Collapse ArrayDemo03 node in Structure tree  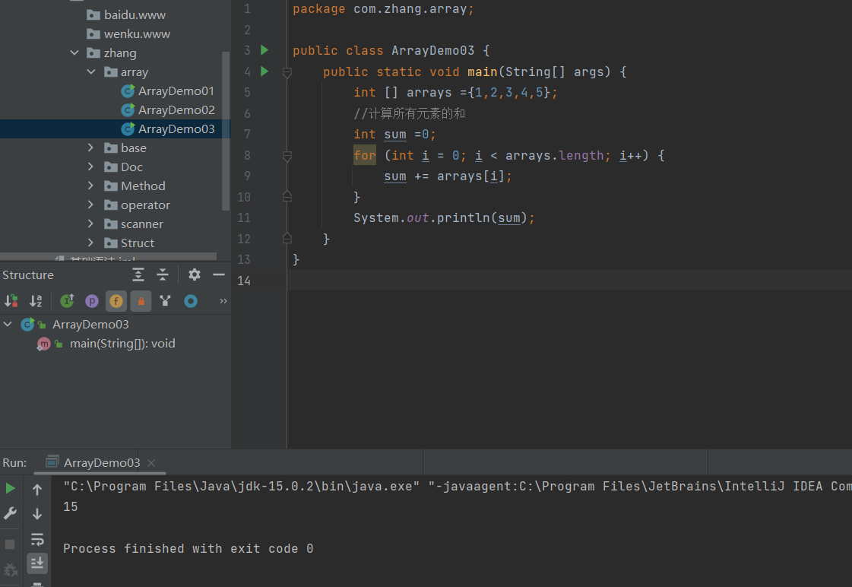click(8, 325)
